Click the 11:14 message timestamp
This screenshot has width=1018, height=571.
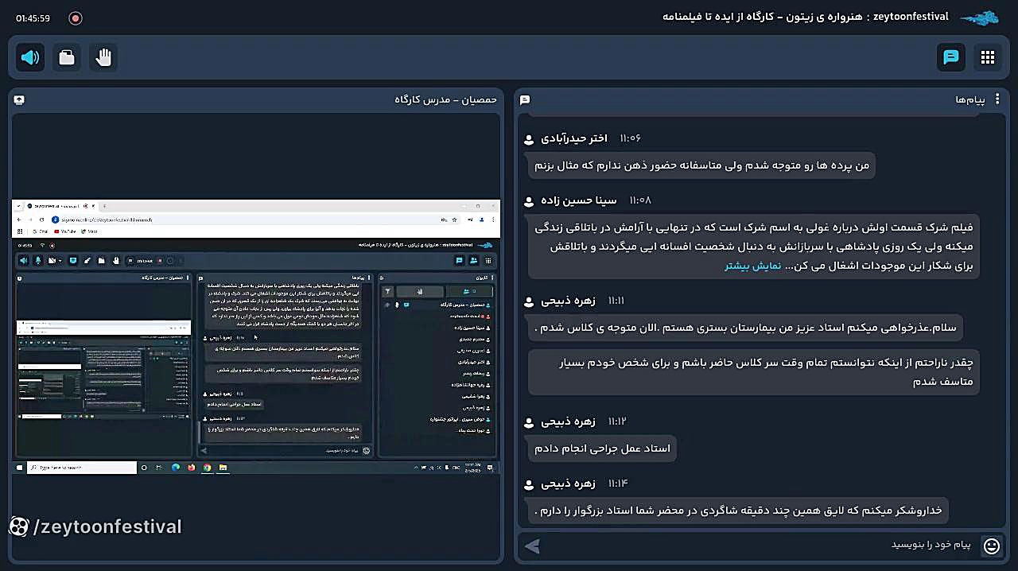pyautogui.click(x=617, y=484)
